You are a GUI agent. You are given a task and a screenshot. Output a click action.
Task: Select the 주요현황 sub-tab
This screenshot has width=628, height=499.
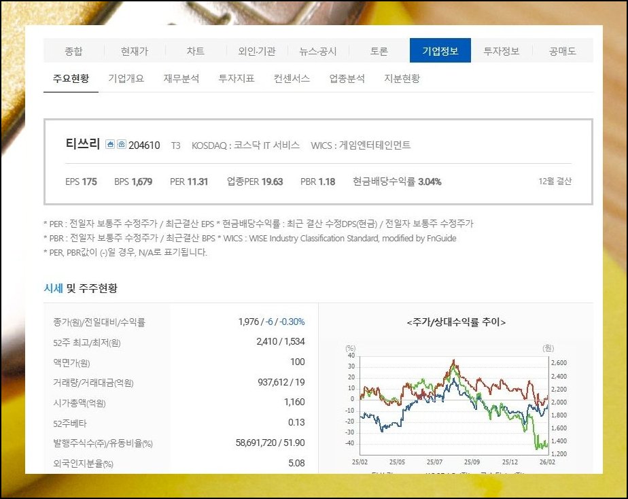coord(71,78)
